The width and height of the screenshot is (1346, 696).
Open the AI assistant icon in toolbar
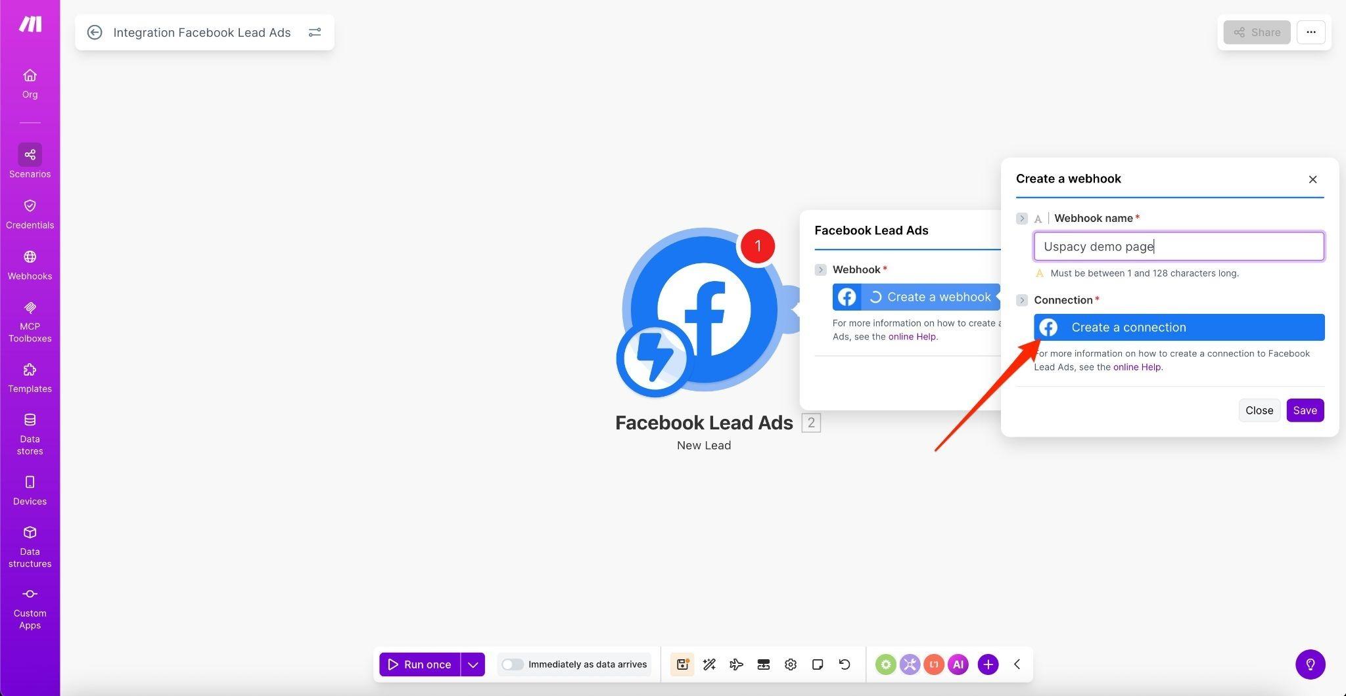click(x=958, y=664)
